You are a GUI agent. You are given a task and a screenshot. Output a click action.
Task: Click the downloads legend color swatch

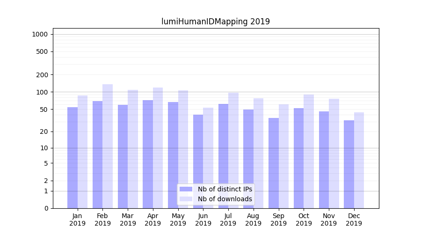[186, 199]
